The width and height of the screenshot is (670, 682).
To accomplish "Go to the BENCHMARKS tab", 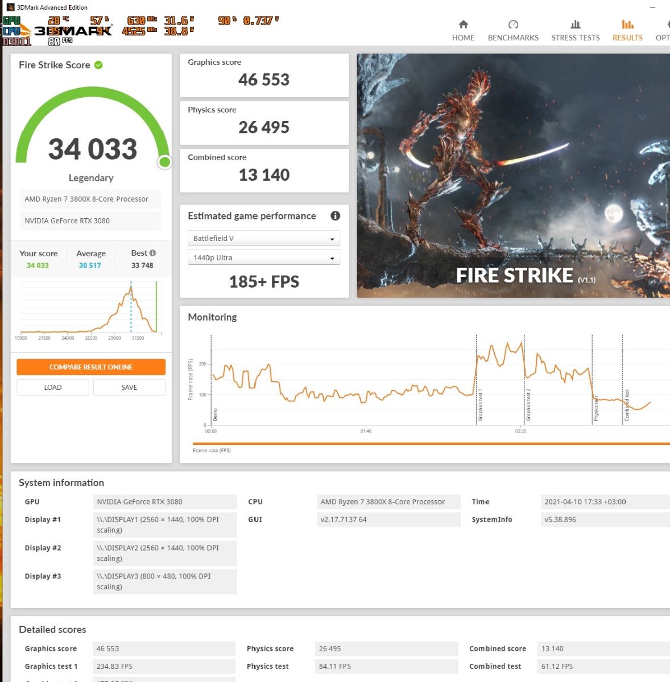I will [x=513, y=31].
